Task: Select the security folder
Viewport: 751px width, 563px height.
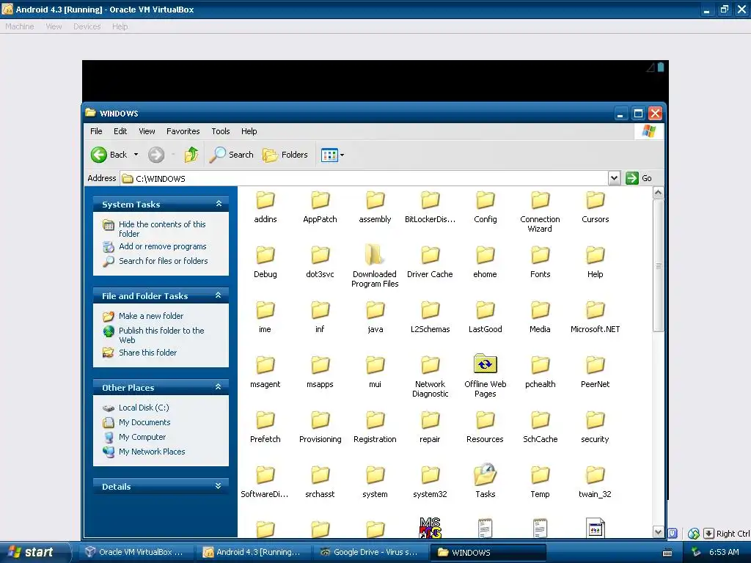Action: (x=595, y=427)
